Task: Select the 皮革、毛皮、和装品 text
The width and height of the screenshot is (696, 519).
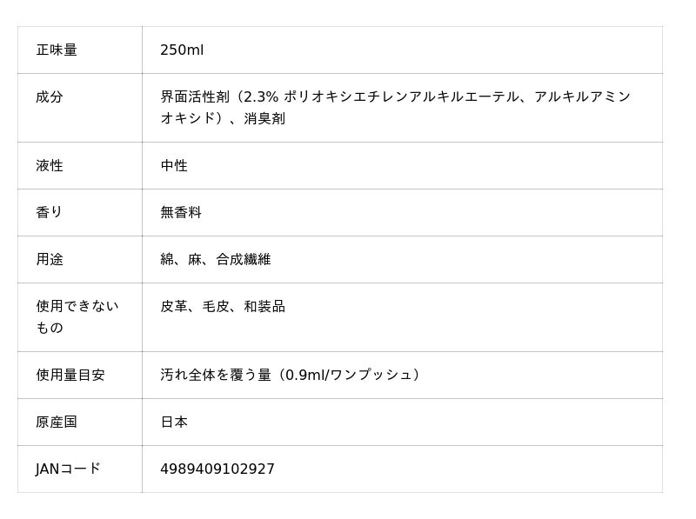Action: tap(223, 306)
